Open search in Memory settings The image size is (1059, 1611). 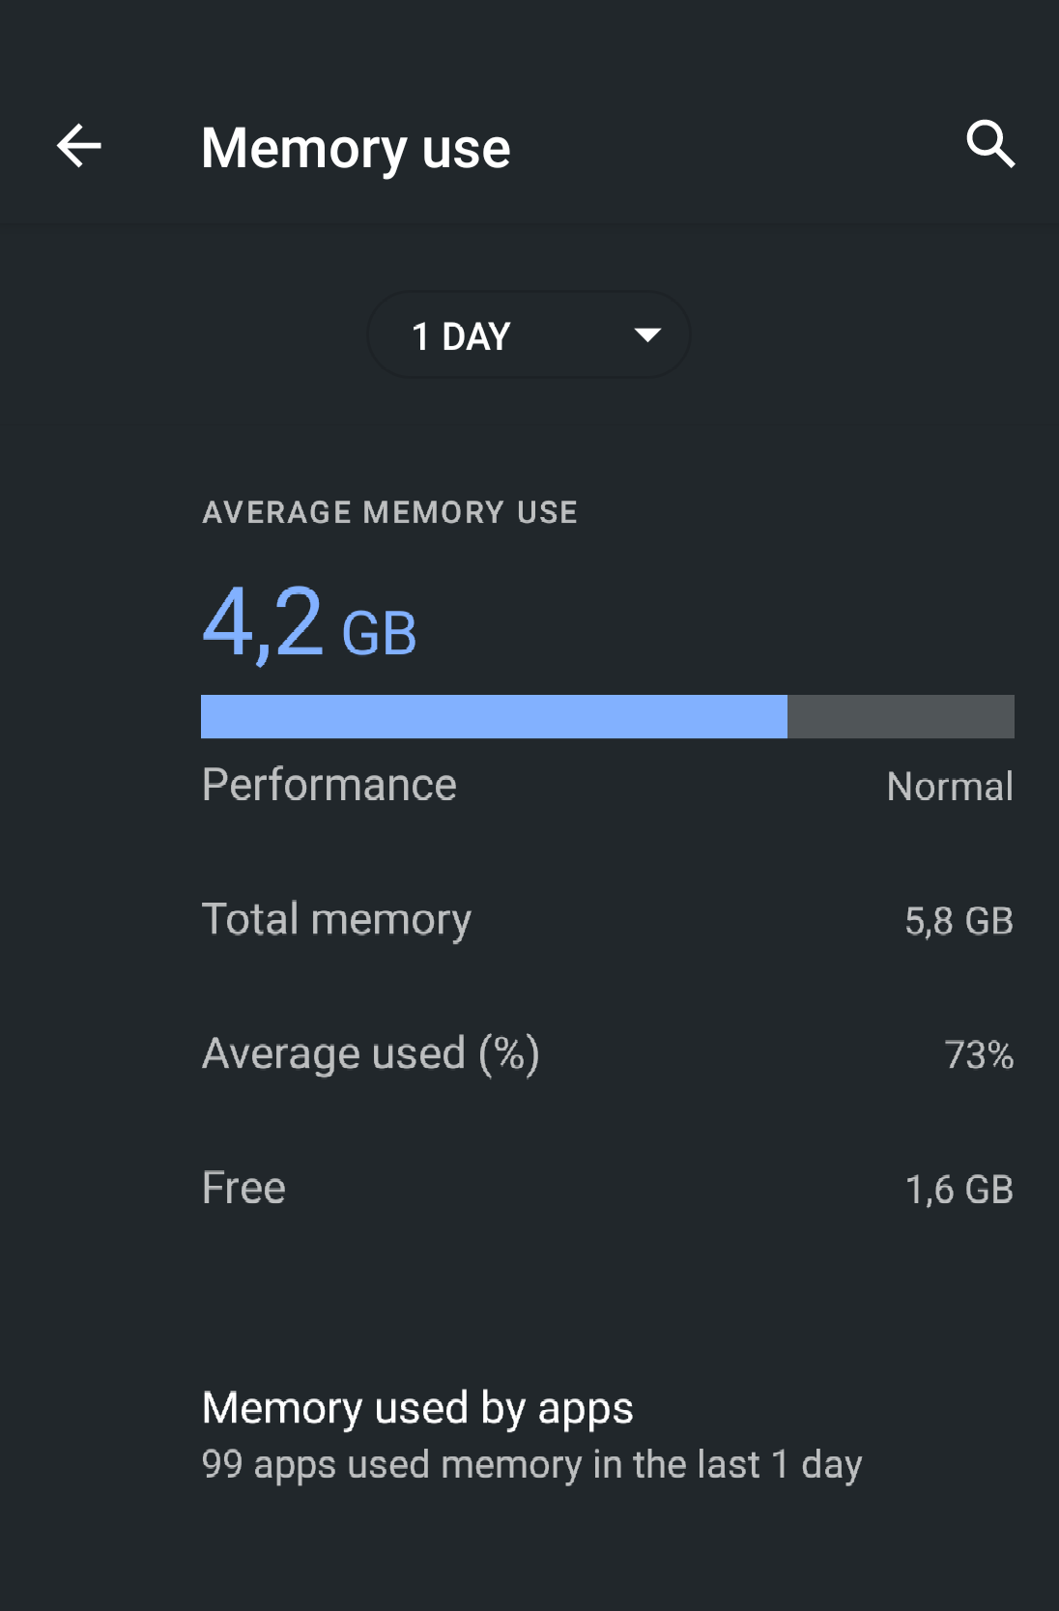tap(989, 146)
